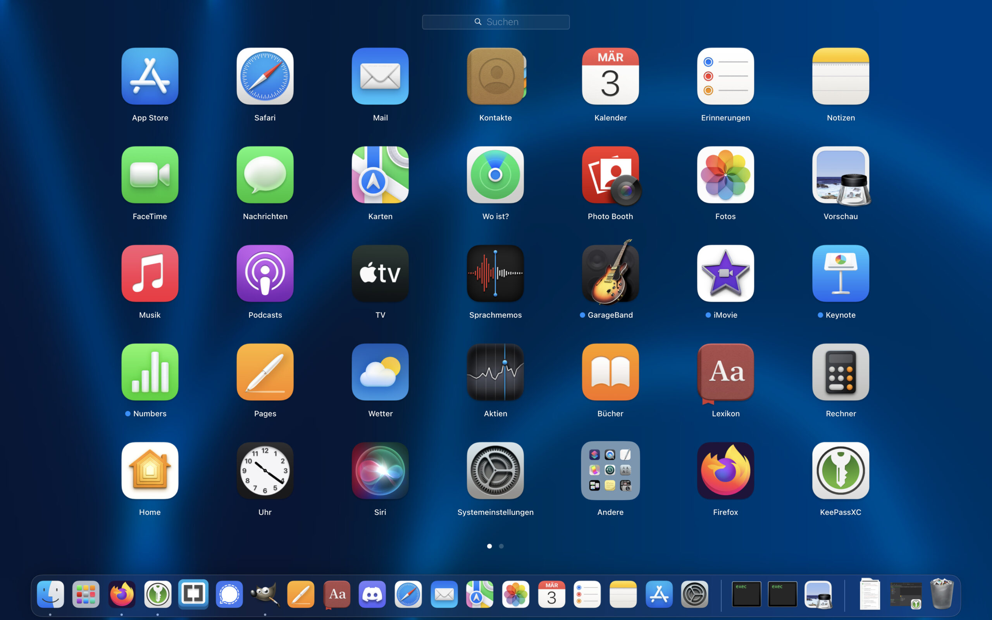
Task: Open Karten maps from the Dock
Action: pos(480,594)
